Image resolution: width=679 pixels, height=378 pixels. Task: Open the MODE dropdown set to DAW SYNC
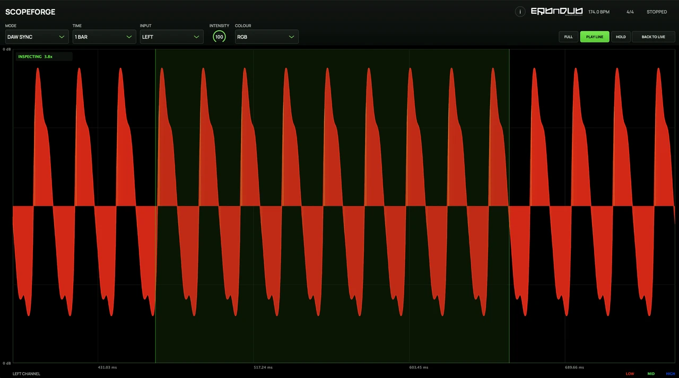pos(37,37)
